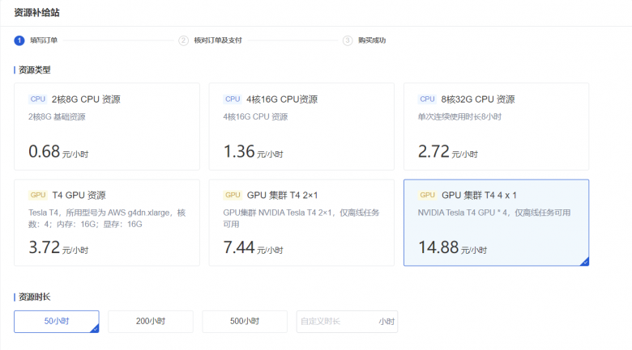Click step 1 circle 填写订单
Screen dimensions: 632x350
click(19, 40)
